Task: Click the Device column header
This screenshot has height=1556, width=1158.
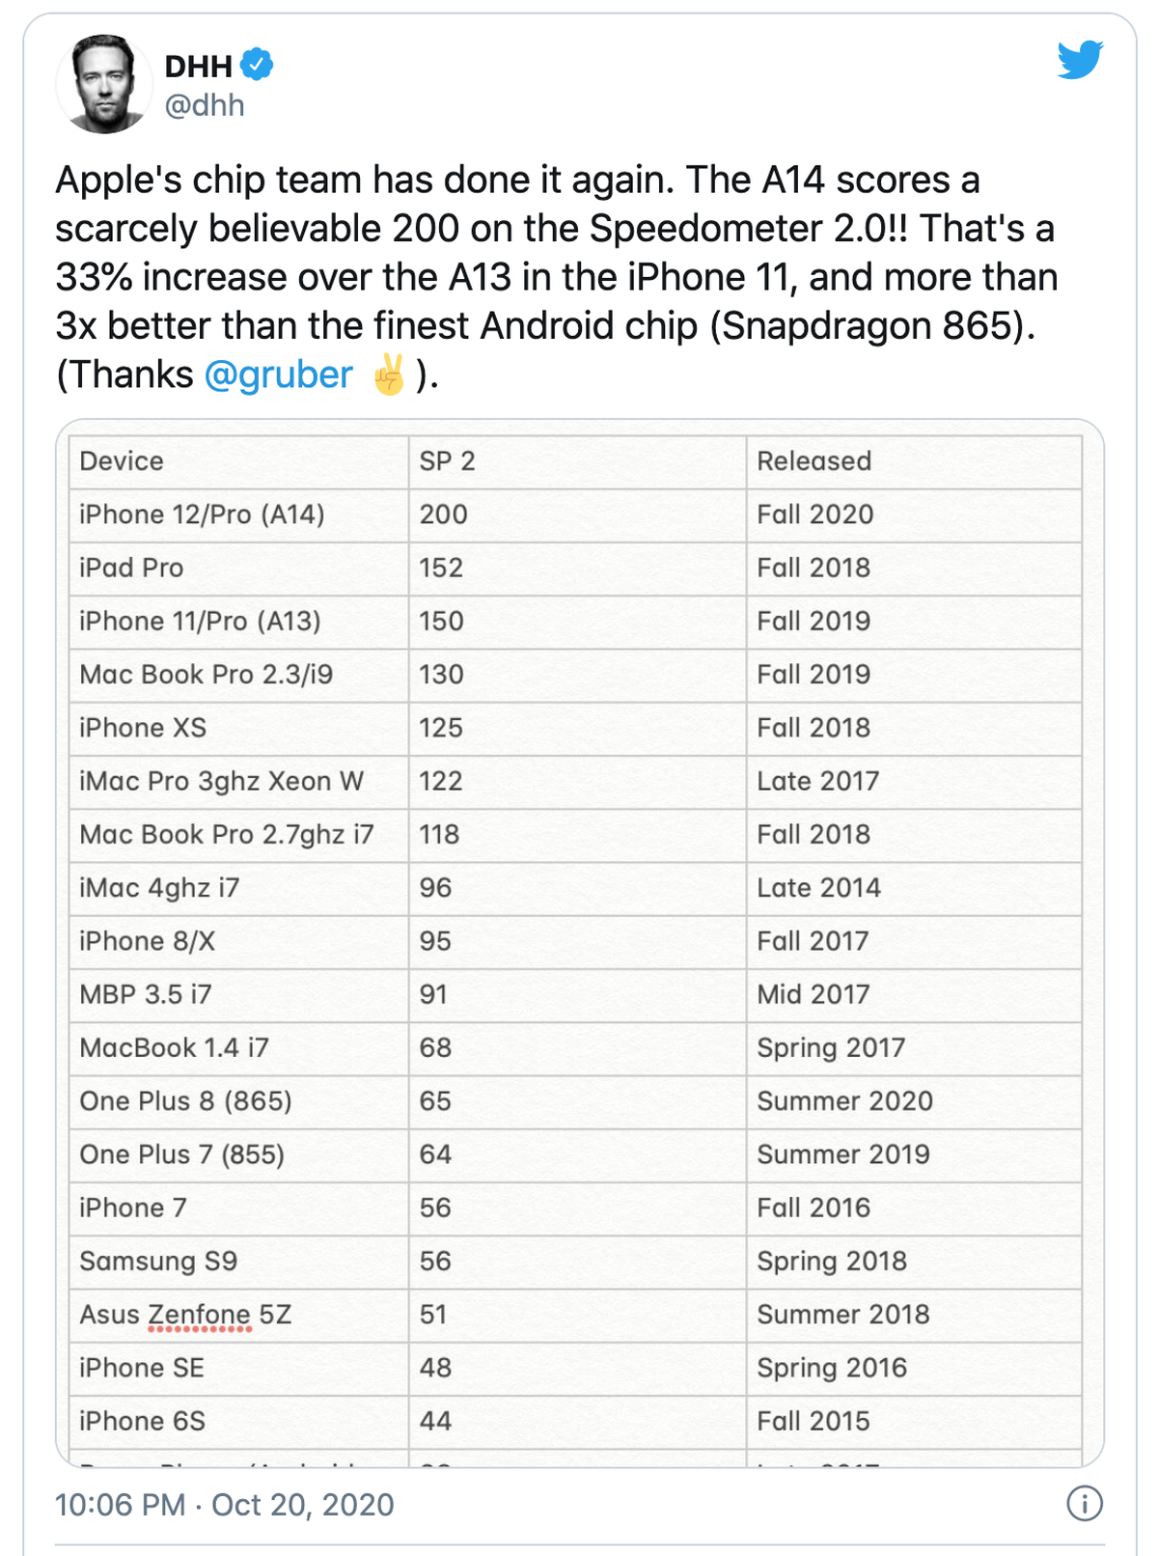Action: click(x=238, y=461)
